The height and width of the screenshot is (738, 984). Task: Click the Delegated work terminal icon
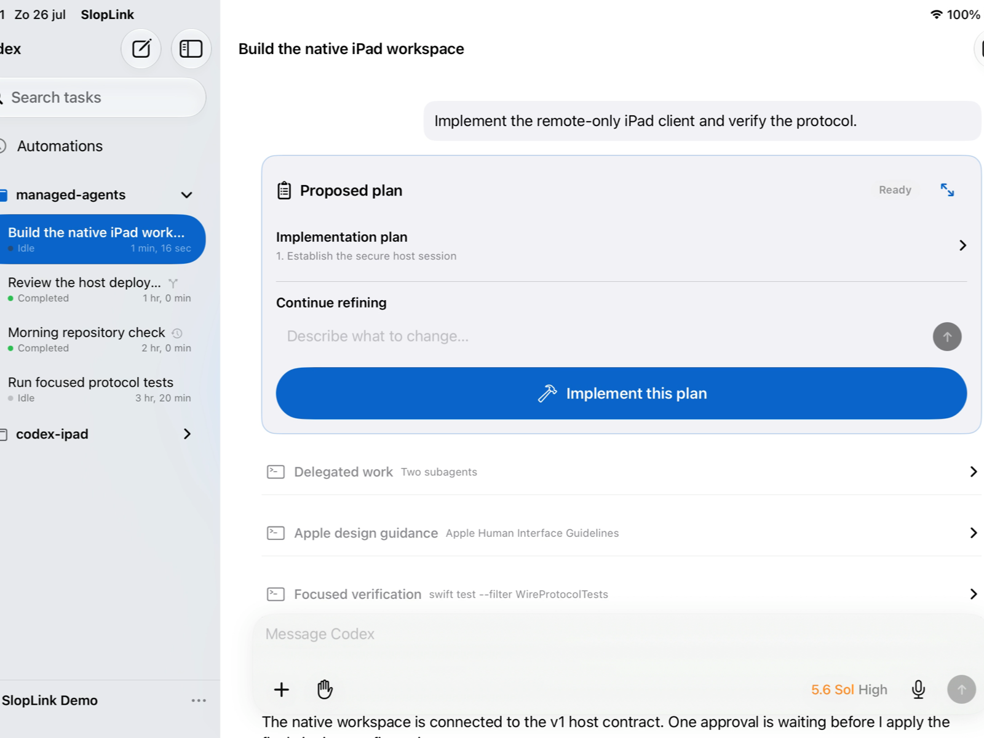(276, 472)
